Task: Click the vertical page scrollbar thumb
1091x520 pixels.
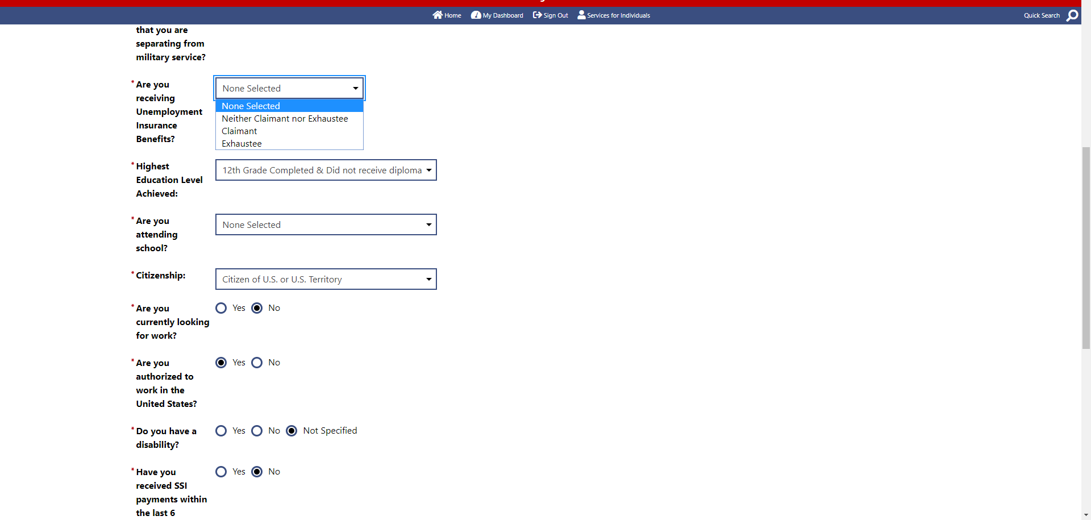Action: point(1086,247)
